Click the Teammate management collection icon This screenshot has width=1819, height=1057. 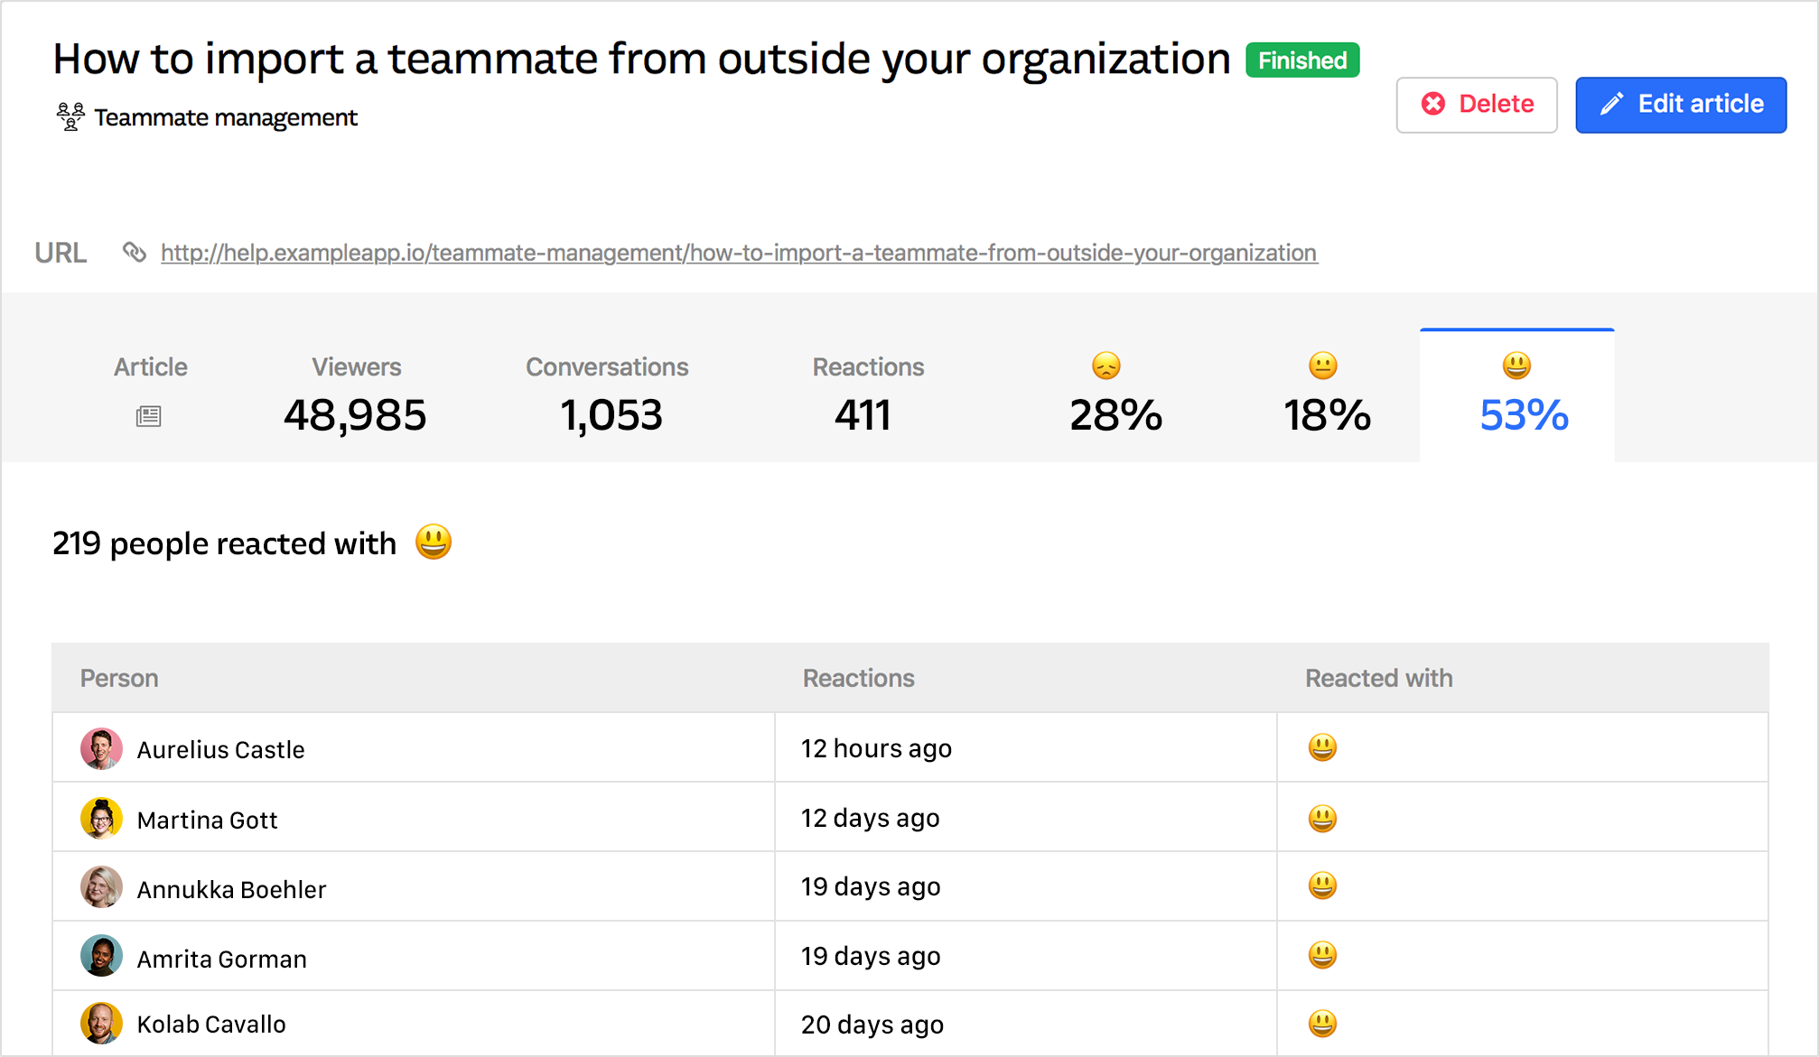coord(70,117)
